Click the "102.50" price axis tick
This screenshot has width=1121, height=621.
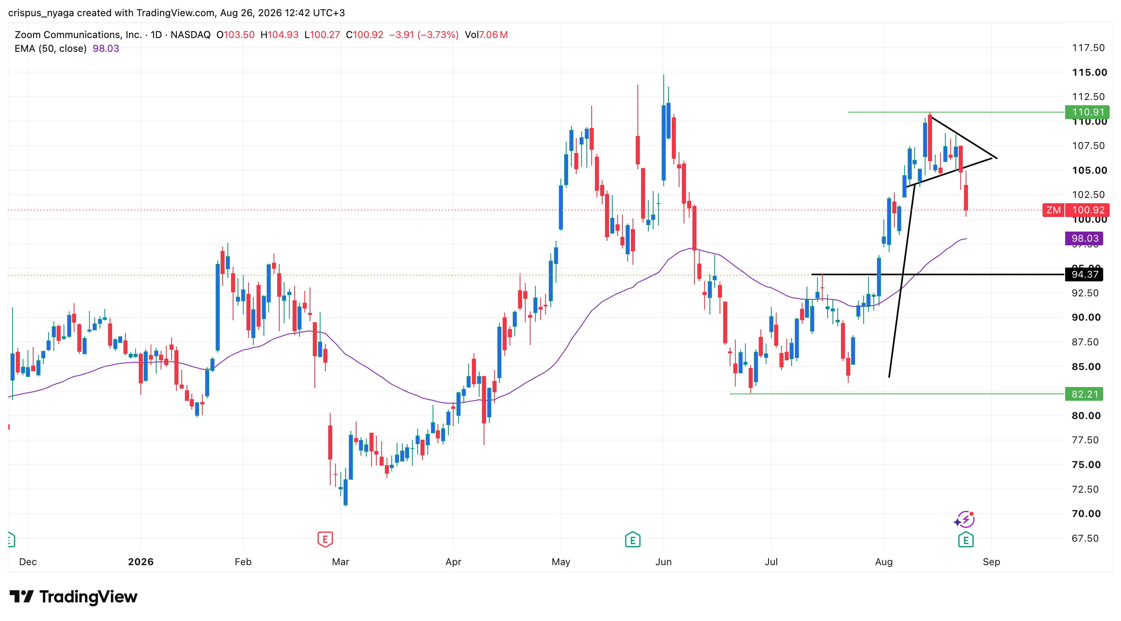[1088, 195]
